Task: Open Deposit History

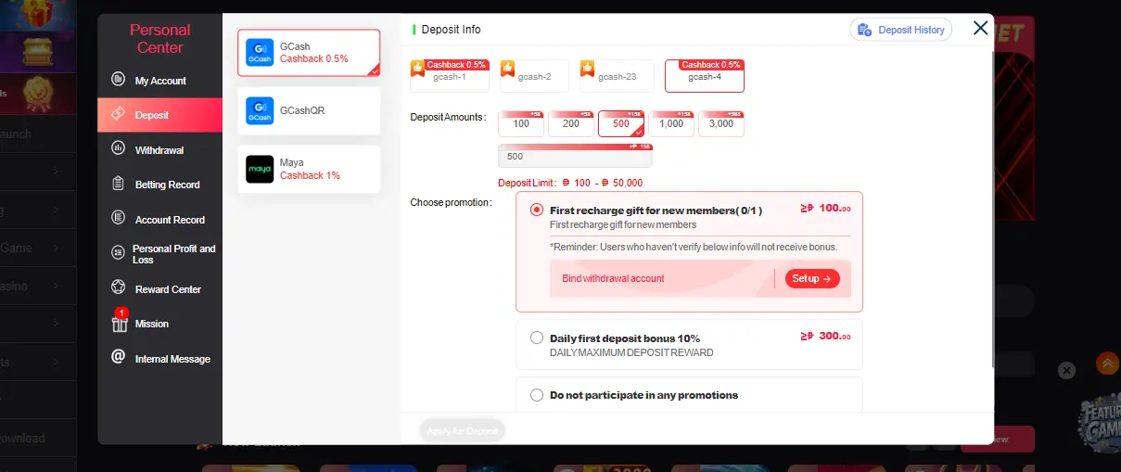Action: coord(901,30)
